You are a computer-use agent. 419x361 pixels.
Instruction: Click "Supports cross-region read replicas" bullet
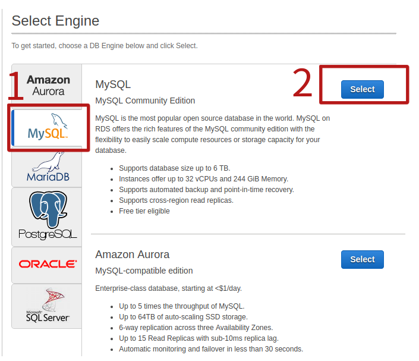tap(176, 200)
